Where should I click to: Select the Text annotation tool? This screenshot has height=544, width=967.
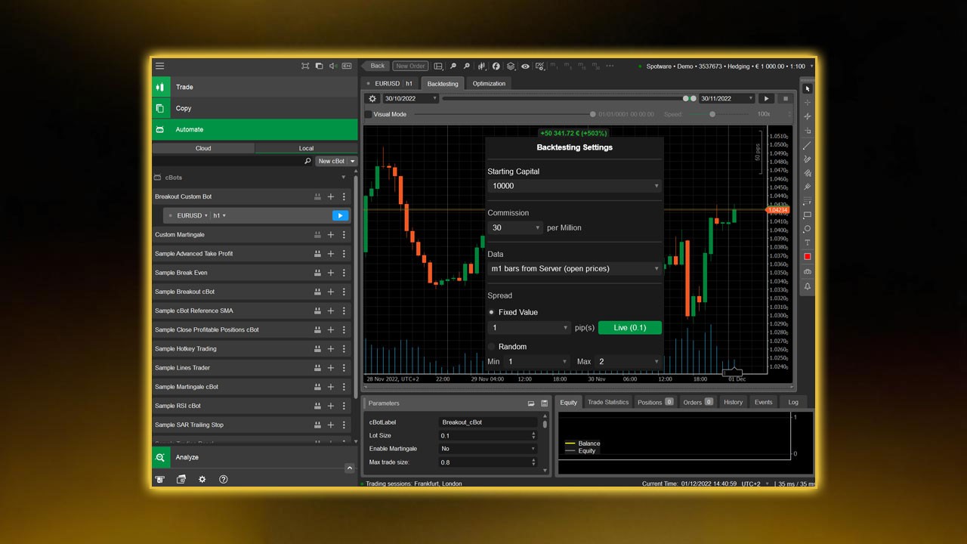click(807, 243)
